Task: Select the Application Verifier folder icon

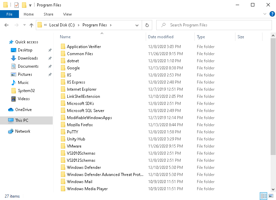Action: tap(63, 46)
